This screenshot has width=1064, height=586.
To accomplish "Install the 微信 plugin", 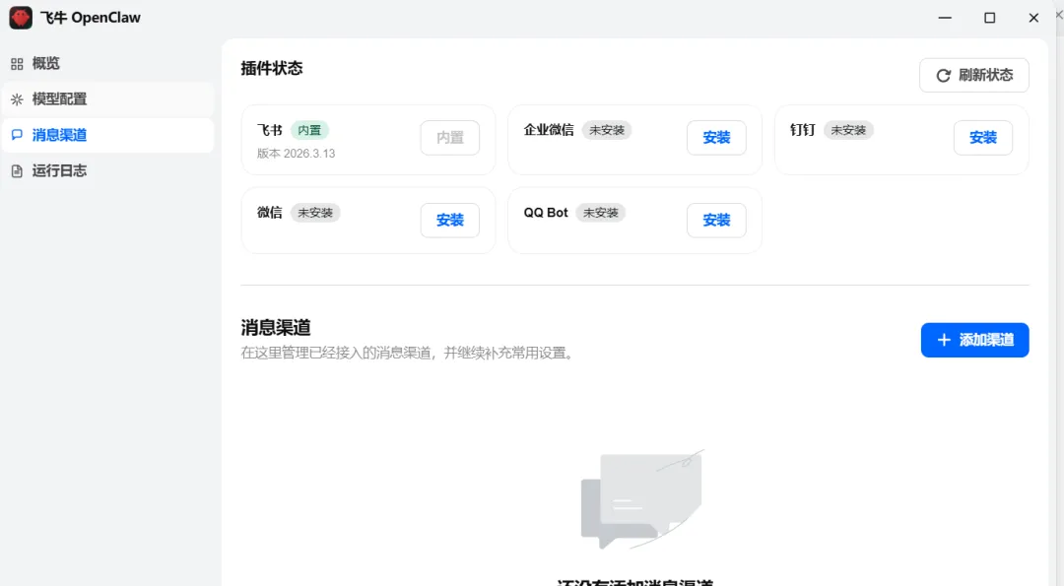I will 450,221.
